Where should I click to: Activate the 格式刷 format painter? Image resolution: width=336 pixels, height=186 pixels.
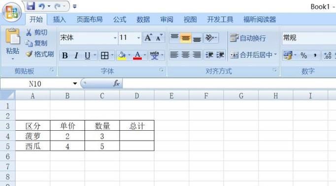39,54
